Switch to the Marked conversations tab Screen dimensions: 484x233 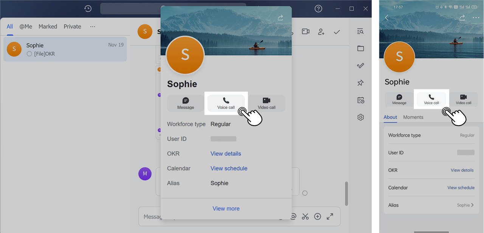48,26
